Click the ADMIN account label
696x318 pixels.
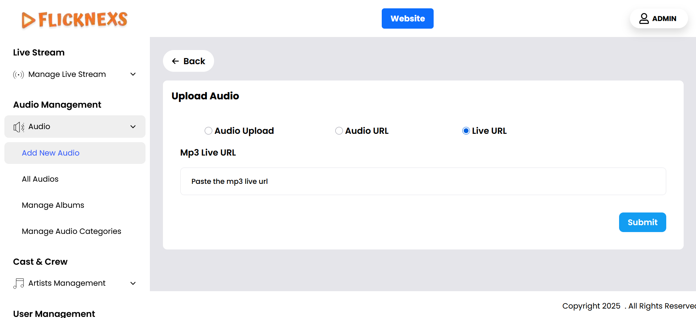(664, 18)
